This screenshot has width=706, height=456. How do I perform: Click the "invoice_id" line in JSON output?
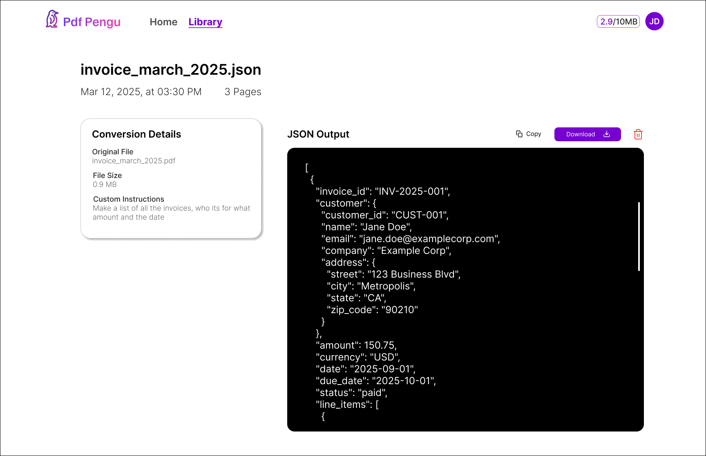point(383,191)
